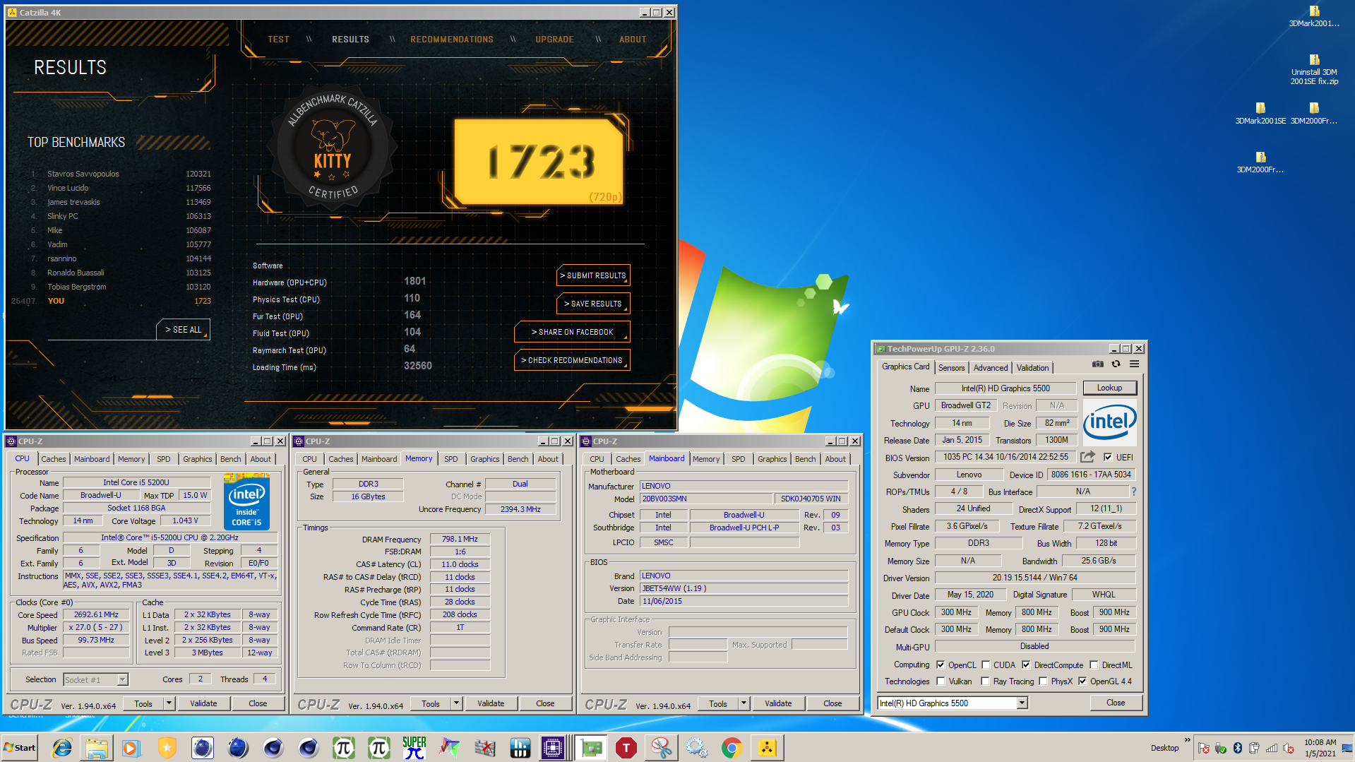The width and height of the screenshot is (1355, 762).
Task: Click the GPU-Z Name field Intel(R) HD Graphics 5500
Action: pyautogui.click(x=1005, y=388)
